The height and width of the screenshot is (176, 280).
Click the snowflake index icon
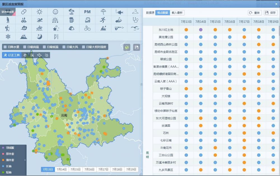point(8,36)
